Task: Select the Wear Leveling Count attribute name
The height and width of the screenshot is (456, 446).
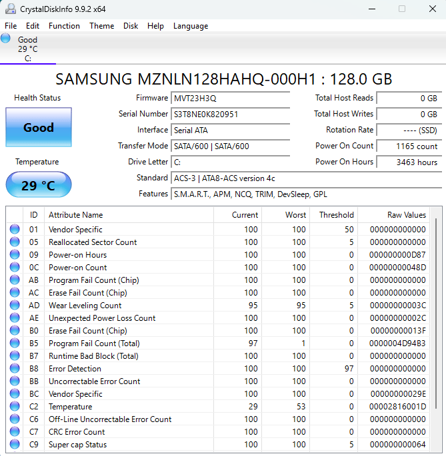Action: coord(85,306)
